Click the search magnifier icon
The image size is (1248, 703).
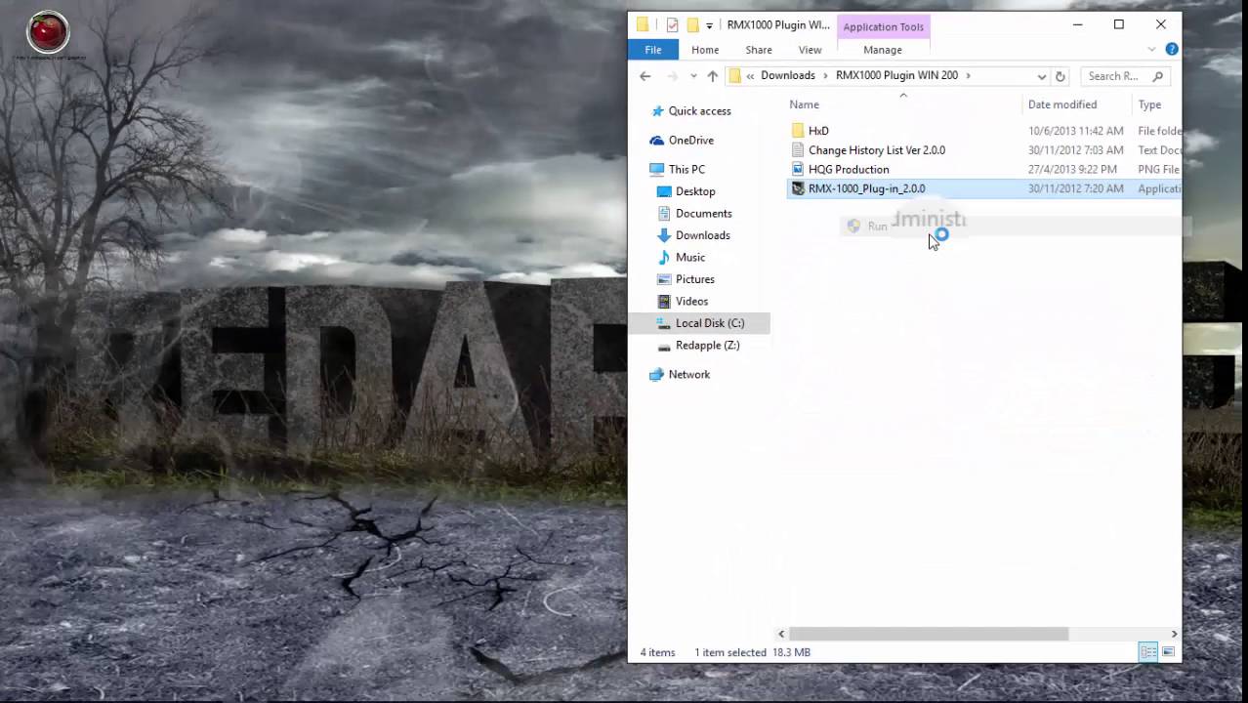[x=1158, y=76]
